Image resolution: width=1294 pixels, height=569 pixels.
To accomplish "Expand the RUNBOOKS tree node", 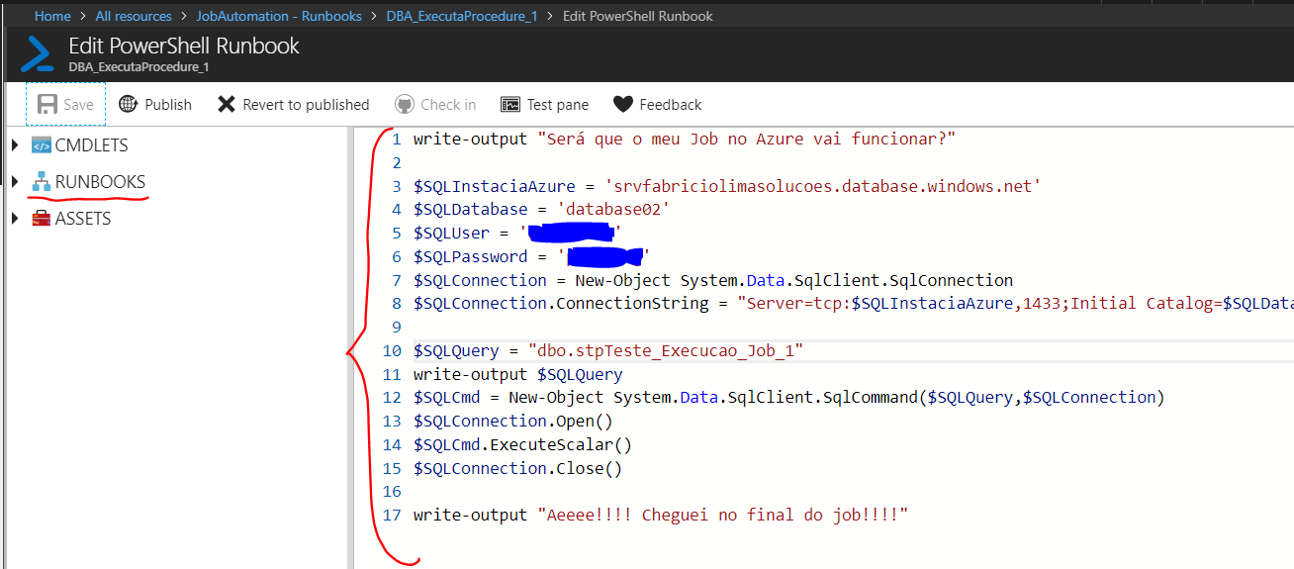I will tap(15, 182).
